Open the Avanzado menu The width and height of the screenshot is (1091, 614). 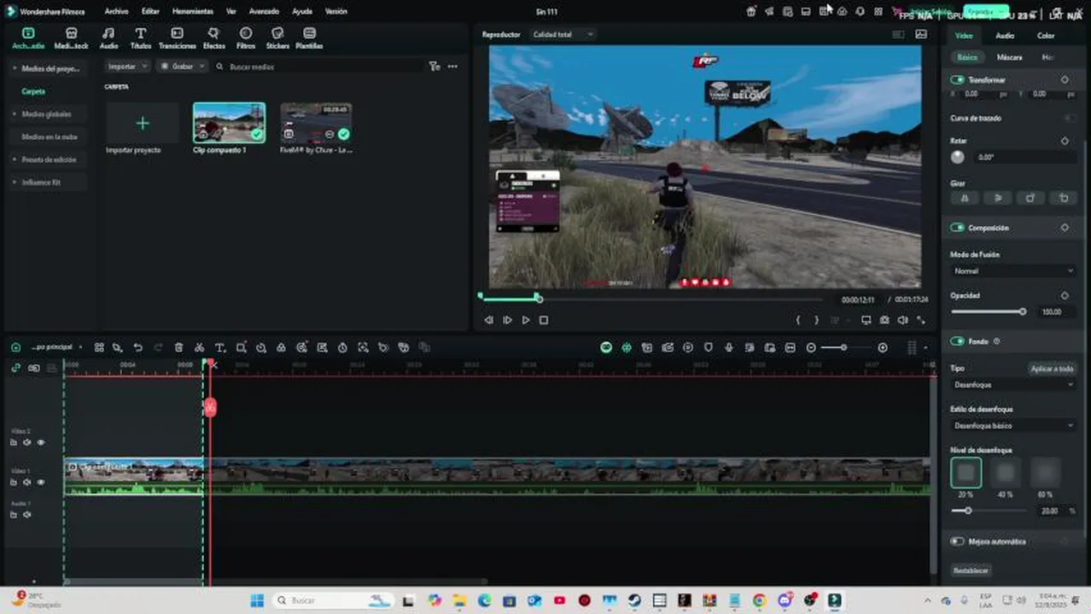[264, 11]
